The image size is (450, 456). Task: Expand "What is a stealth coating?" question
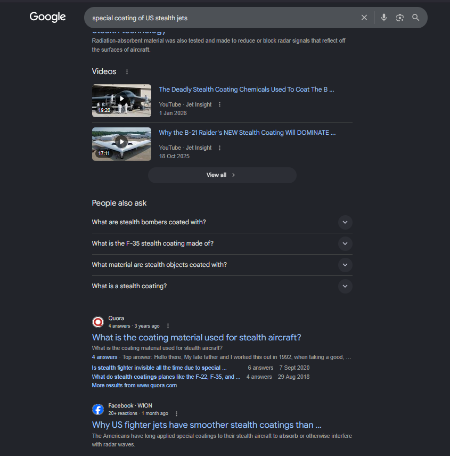(222, 286)
